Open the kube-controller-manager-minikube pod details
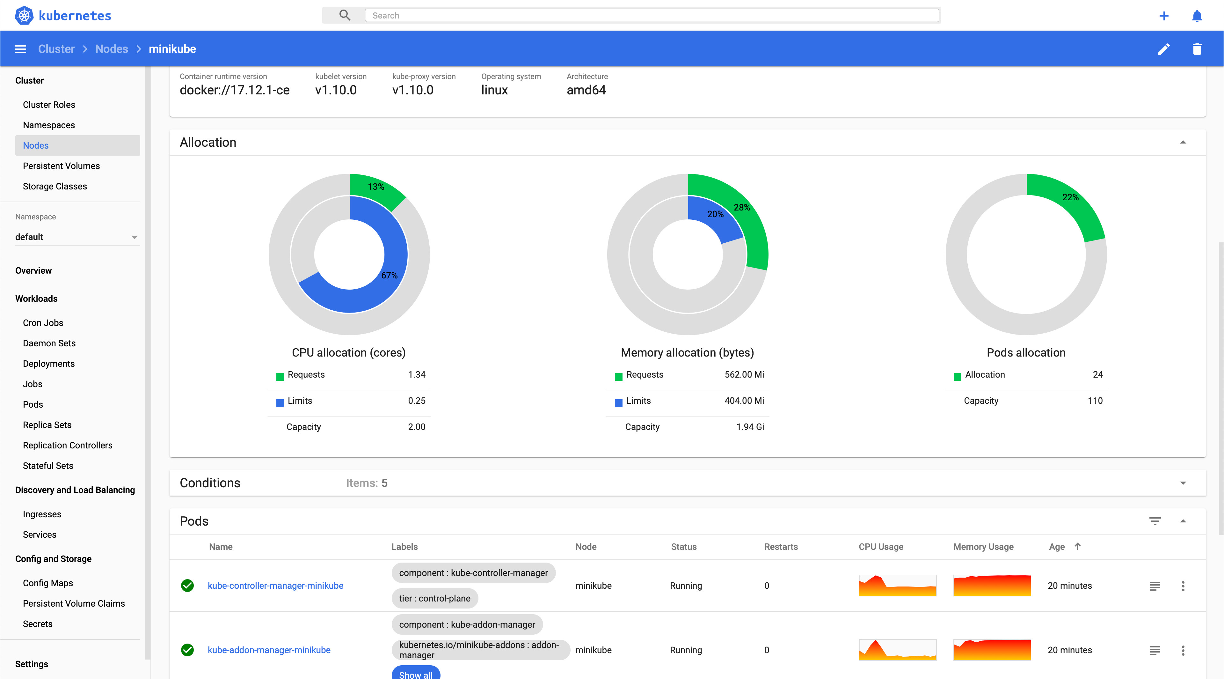Viewport: 1224px width, 679px height. 276,585
